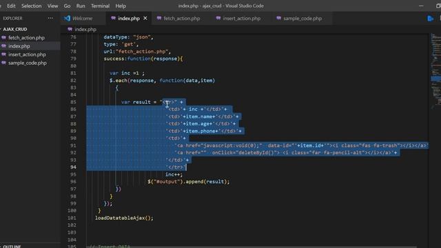Switch to the fetch_action.php tab
Screen dimensions: 441x248
(x=182, y=19)
